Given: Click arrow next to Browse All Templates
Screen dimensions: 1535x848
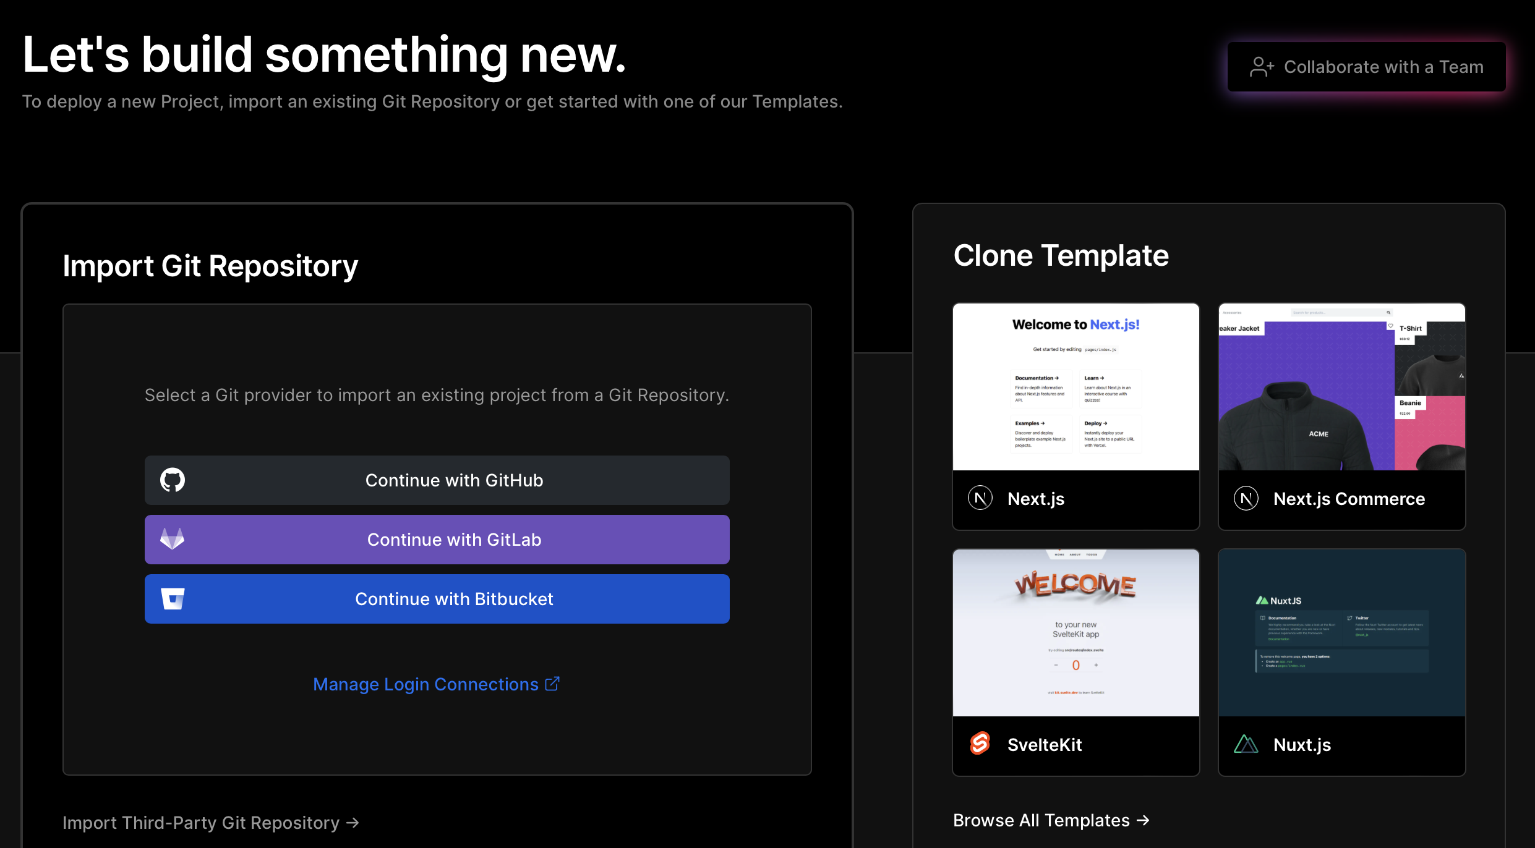Looking at the screenshot, I should pyautogui.click(x=1144, y=820).
